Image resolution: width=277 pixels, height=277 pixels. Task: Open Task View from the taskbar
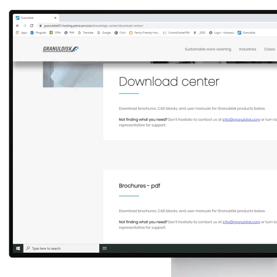[x=104, y=248]
